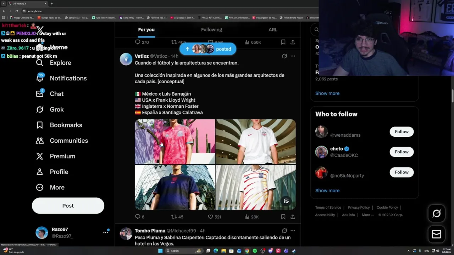View the top post's 656K views analytics
The width and height of the screenshot is (454, 255).
tap(253, 42)
